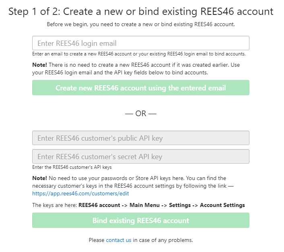284x252 pixels.
Task: Click the REES46 login email field
Action: click(x=140, y=43)
